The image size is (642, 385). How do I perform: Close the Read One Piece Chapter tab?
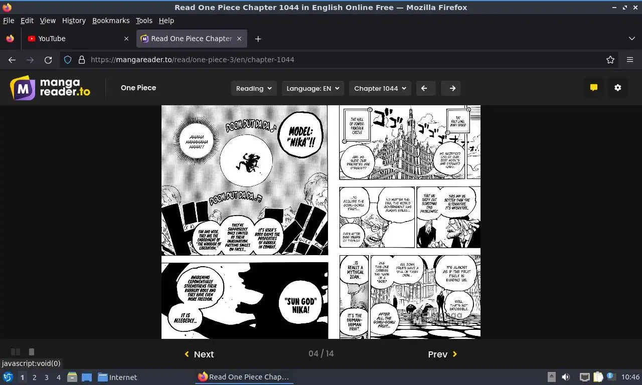click(x=239, y=39)
